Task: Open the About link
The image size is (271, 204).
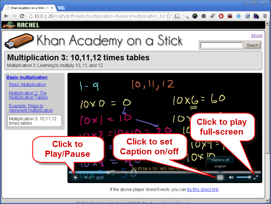Action: tap(257, 35)
